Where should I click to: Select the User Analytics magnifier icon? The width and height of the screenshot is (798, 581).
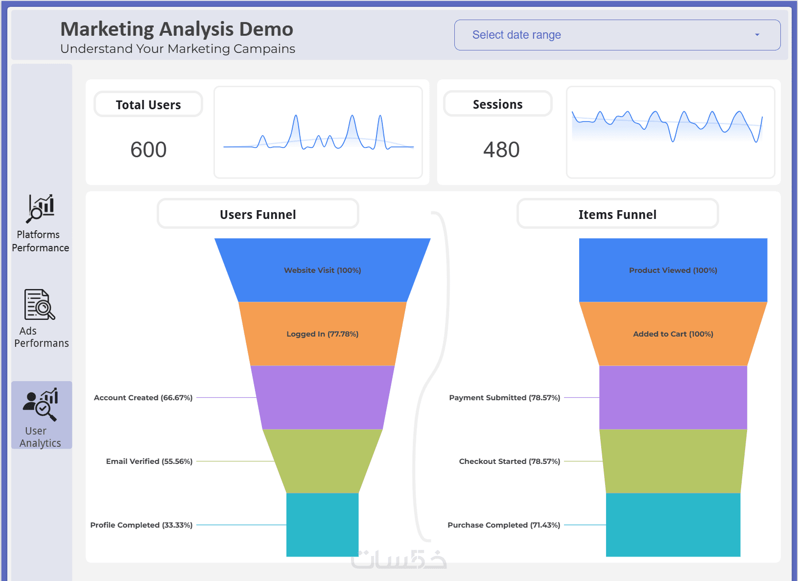[41, 405]
